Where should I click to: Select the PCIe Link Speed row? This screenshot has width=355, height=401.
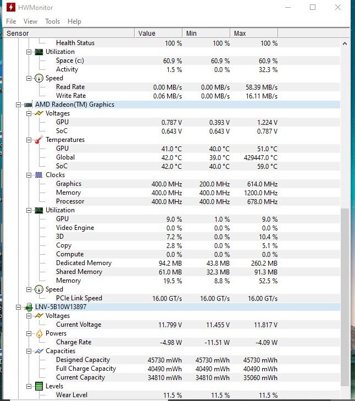pos(198,298)
